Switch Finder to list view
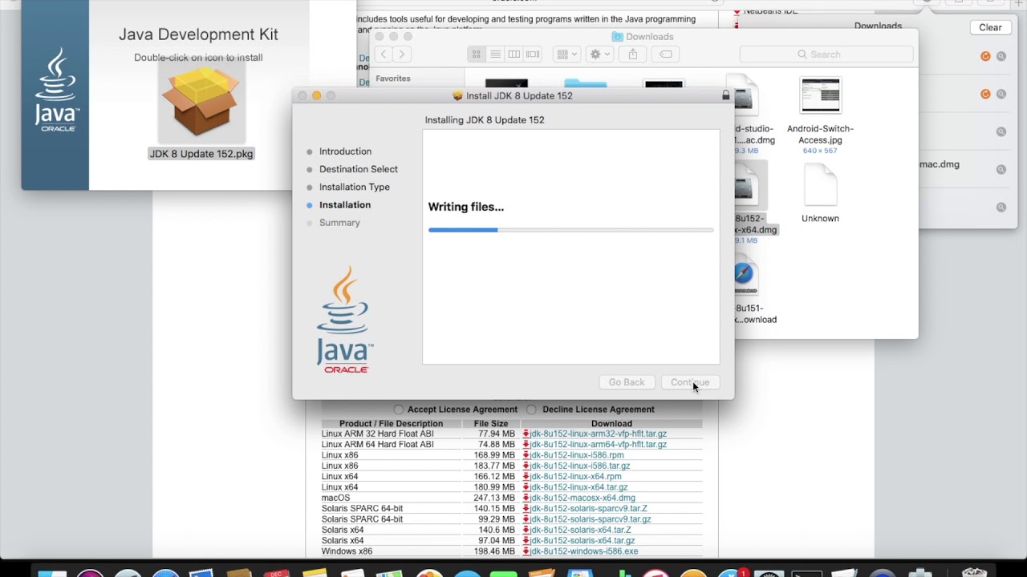The height and width of the screenshot is (577, 1027). point(495,54)
